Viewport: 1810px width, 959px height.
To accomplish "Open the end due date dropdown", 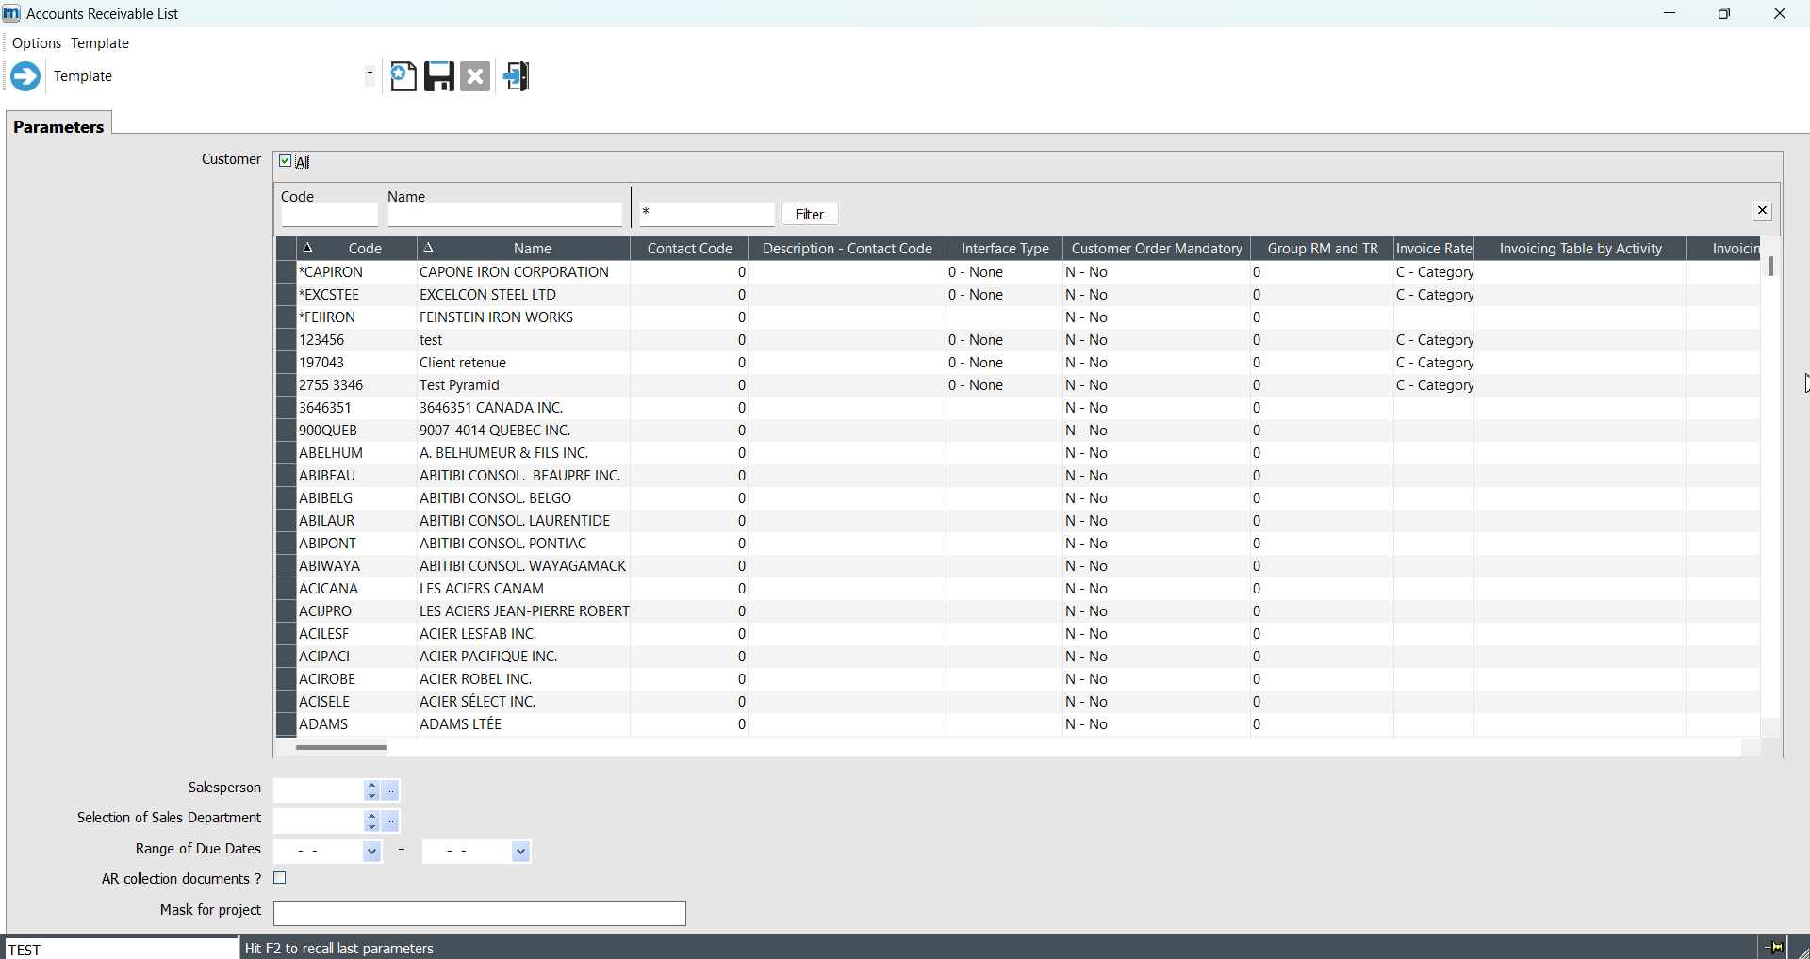I will (520, 852).
